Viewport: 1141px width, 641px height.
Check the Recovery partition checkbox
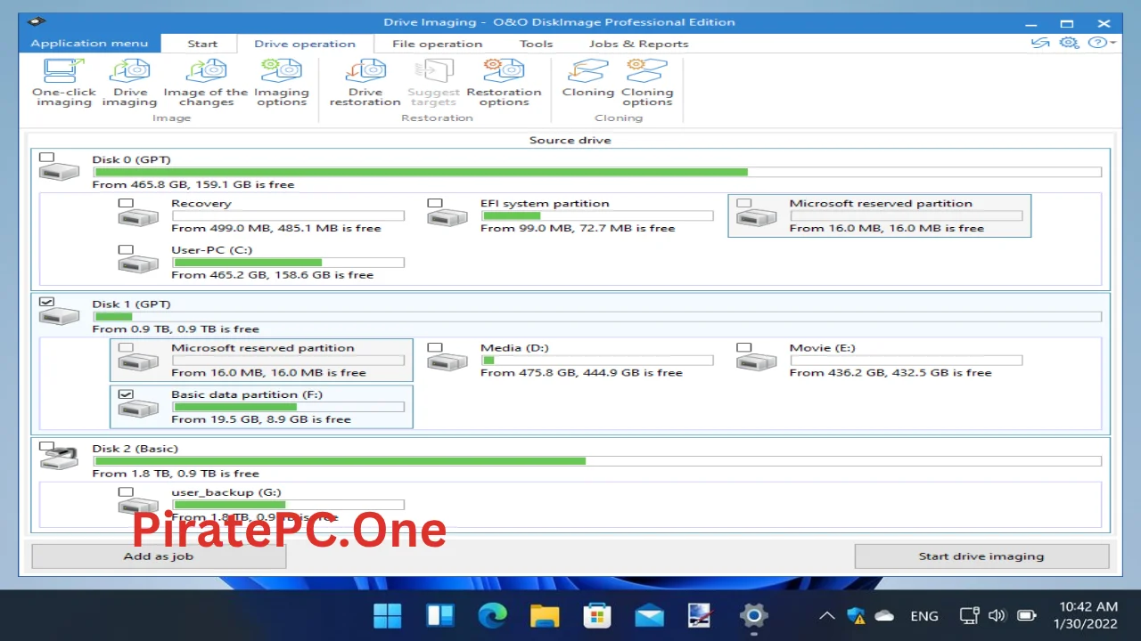126,203
